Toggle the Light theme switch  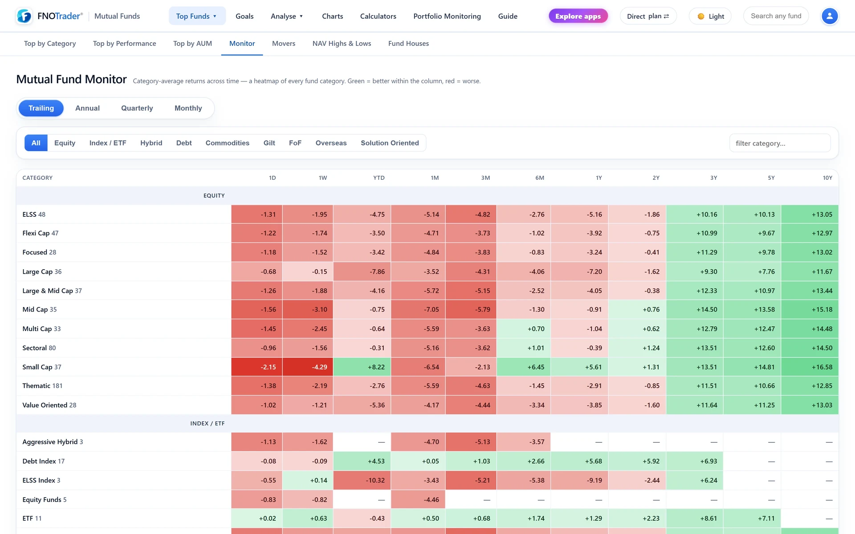coord(710,16)
